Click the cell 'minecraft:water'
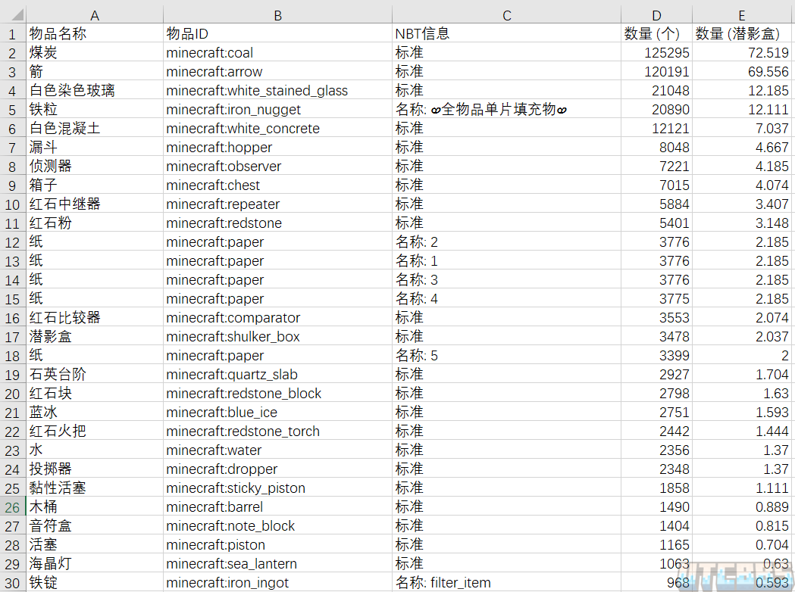This screenshot has height=592, width=795. [x=277, y=450]
